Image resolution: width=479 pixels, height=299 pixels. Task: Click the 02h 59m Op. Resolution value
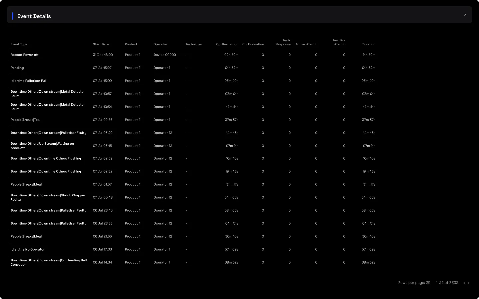[231, 55]
